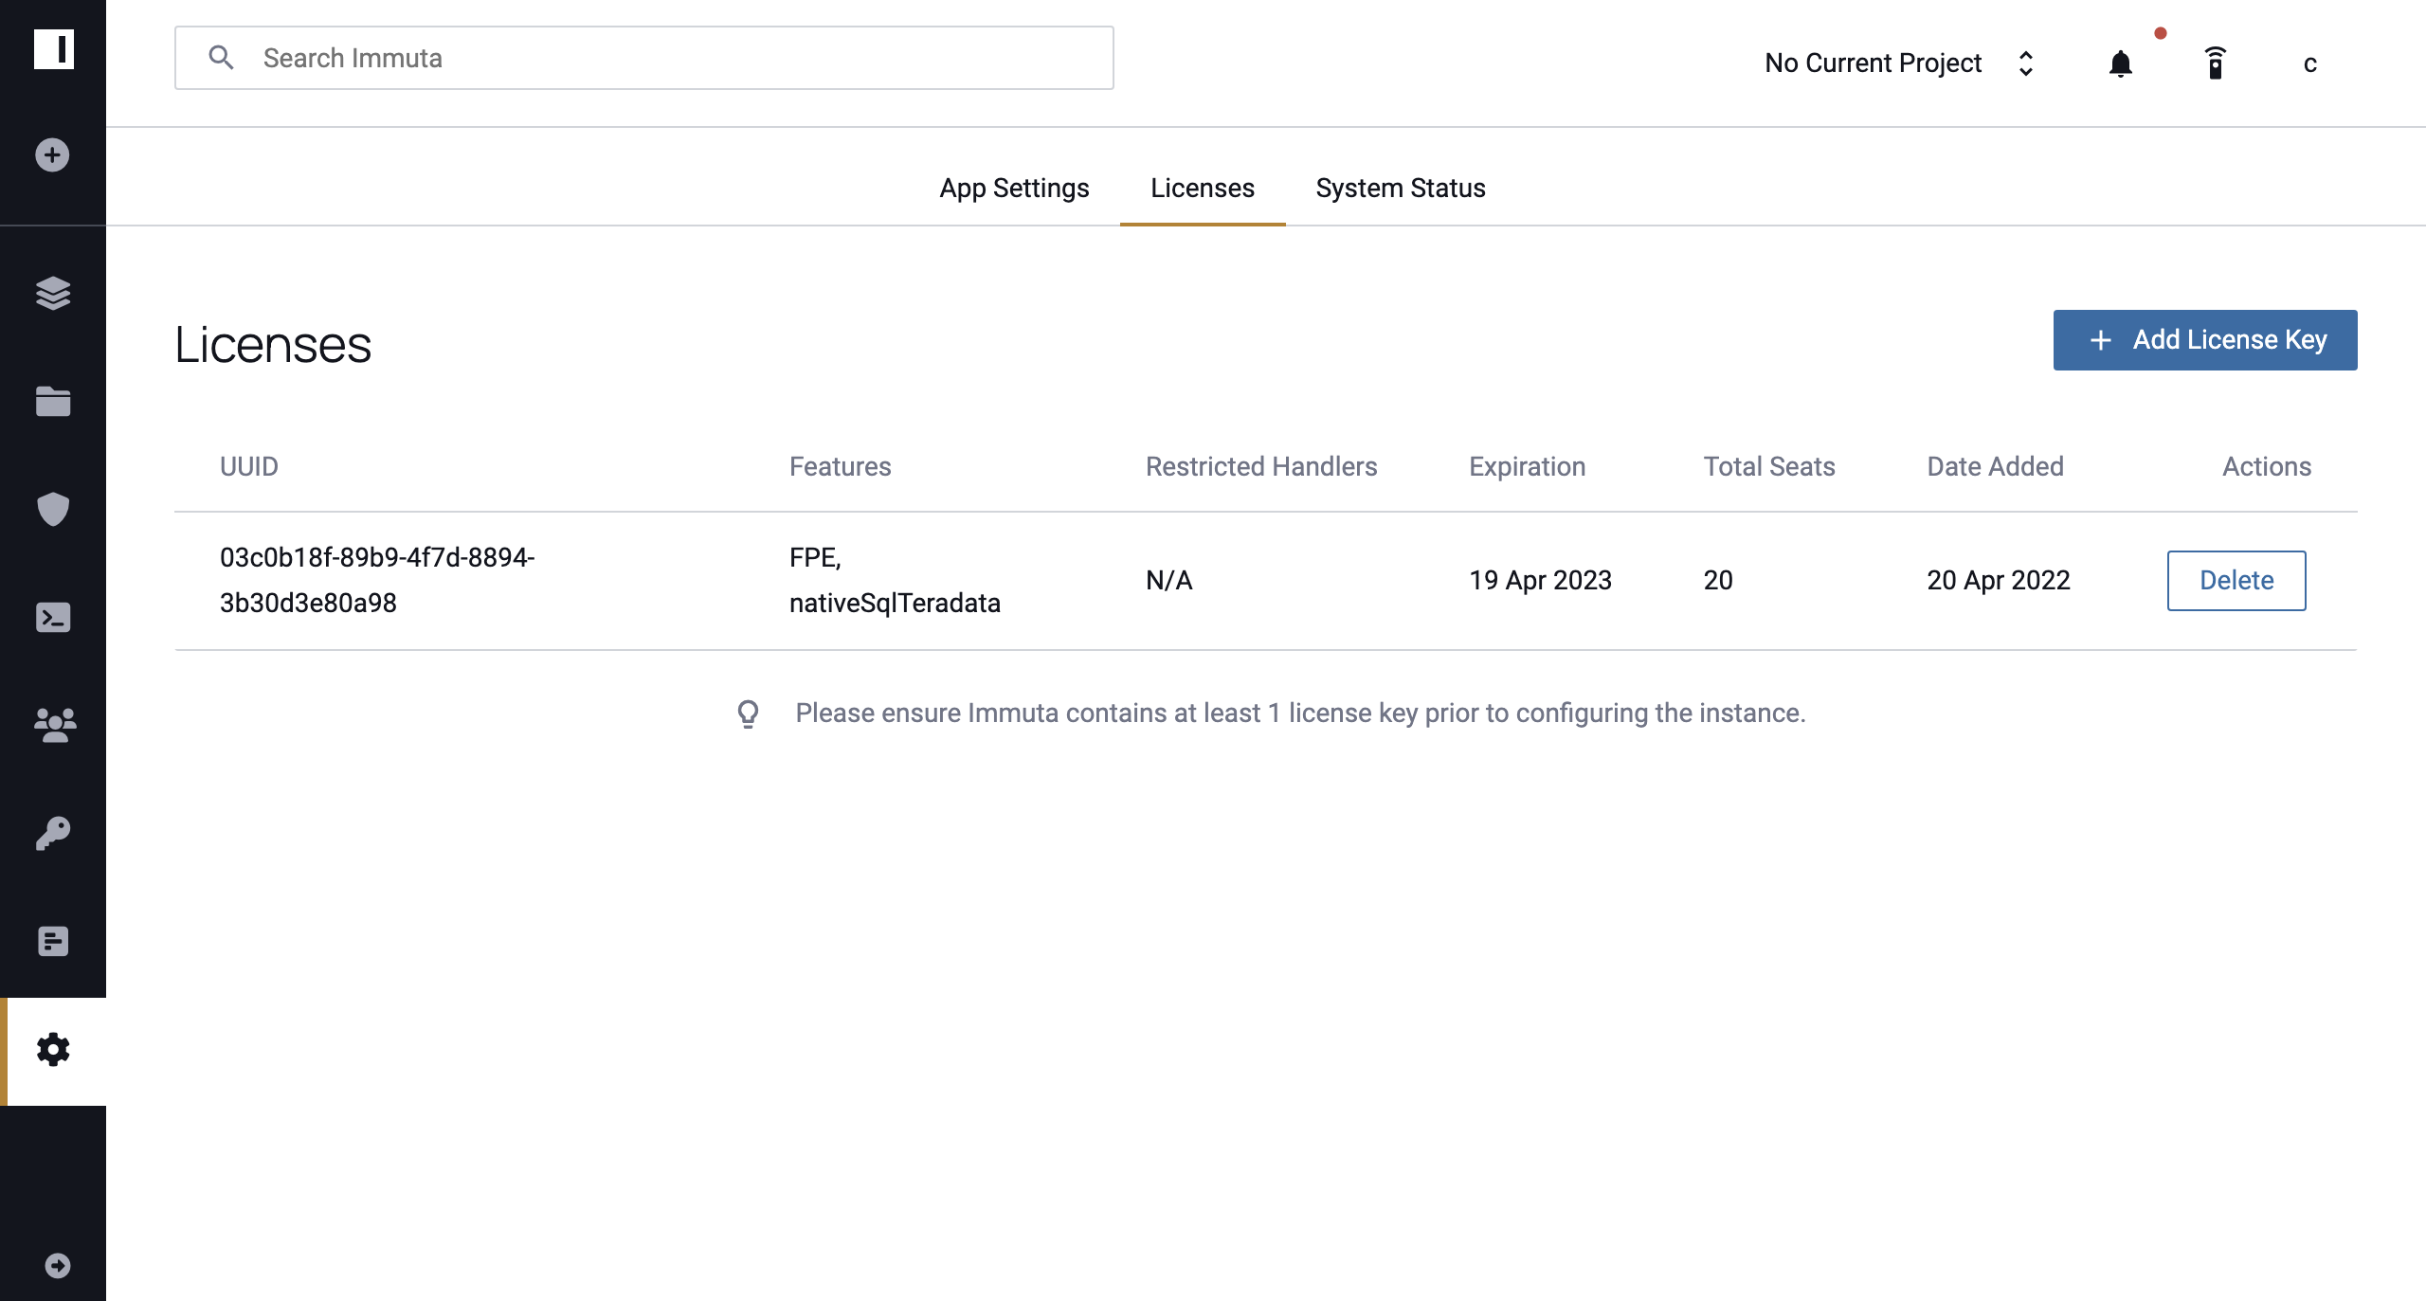Click the remote request icon in header
Screen dimensions: 2426x1301
point(2216,63)
